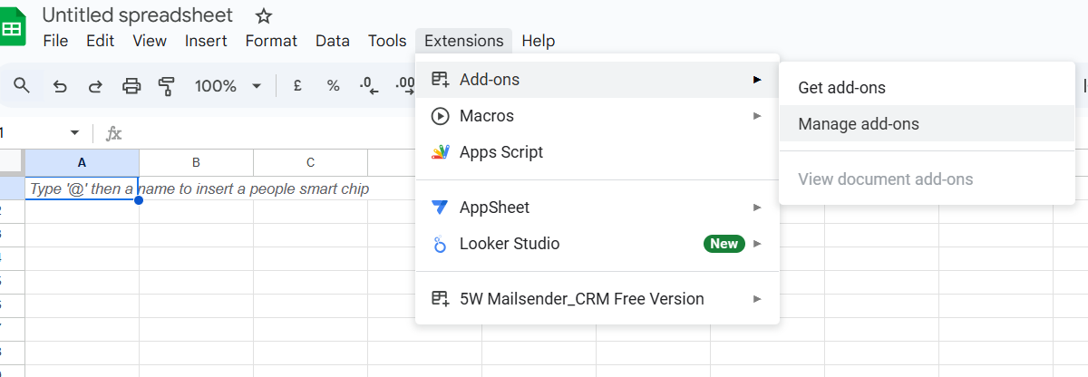
Task: Click the Undo arrow icon
Action: [60, 86]
